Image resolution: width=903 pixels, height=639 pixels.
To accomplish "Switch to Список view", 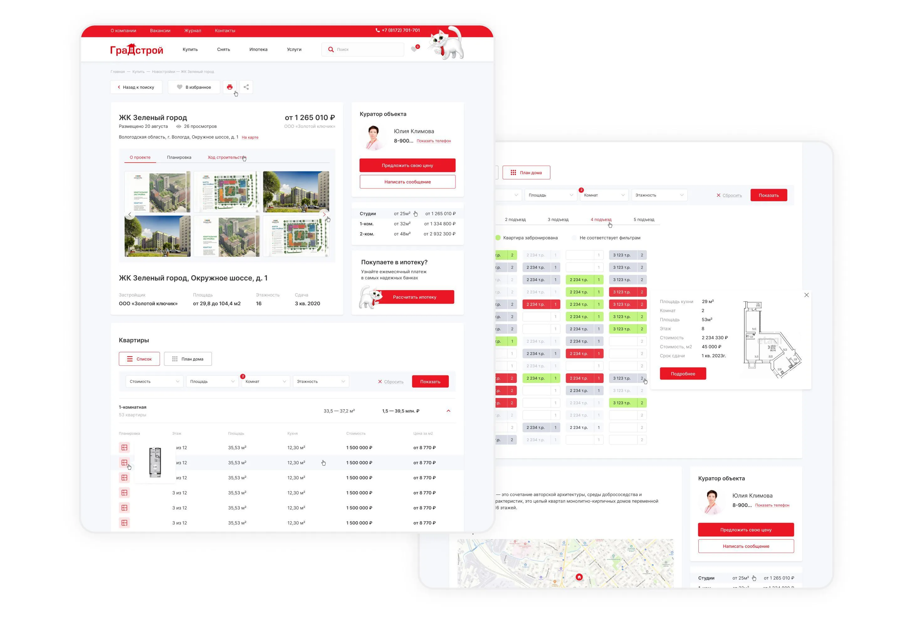I will (139, 359).
